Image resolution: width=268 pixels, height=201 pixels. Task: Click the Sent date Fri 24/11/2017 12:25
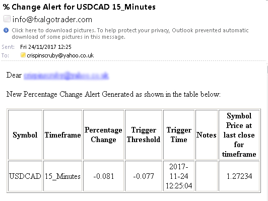pyautogui.click(x=46, y=47)
